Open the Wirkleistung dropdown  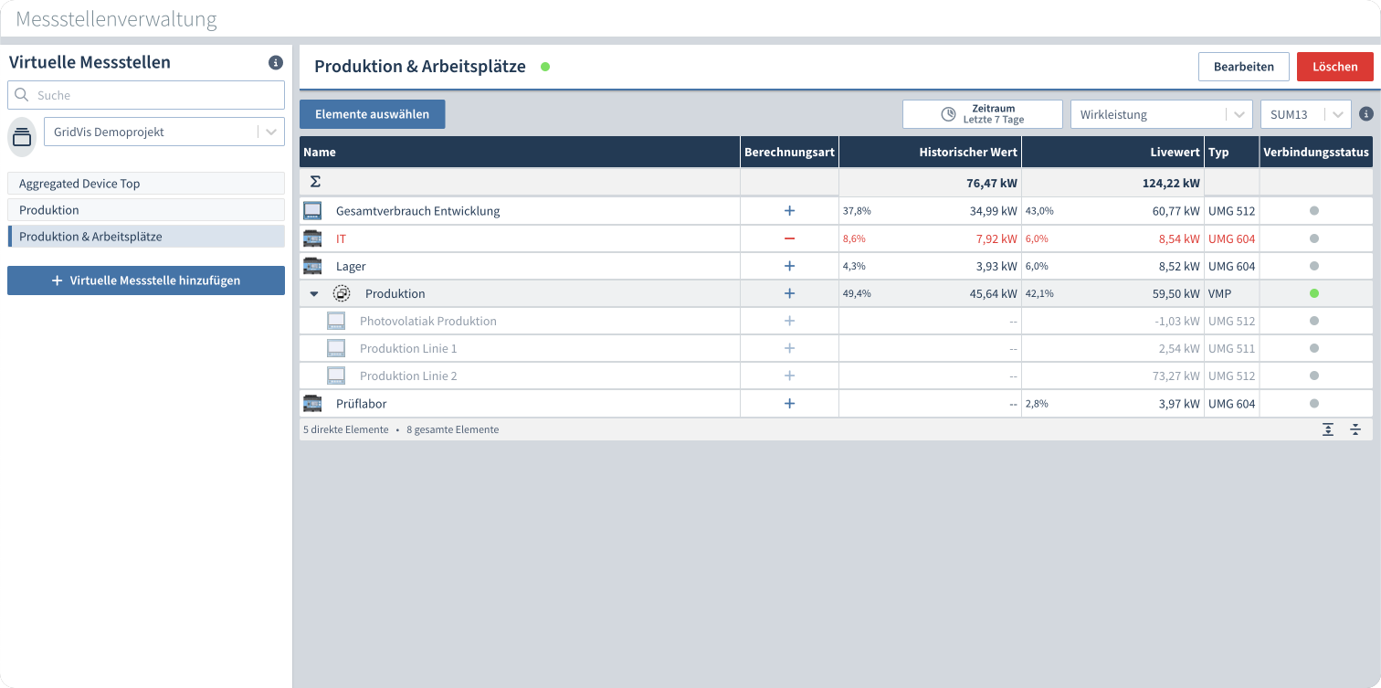(x=1160, y=114)
